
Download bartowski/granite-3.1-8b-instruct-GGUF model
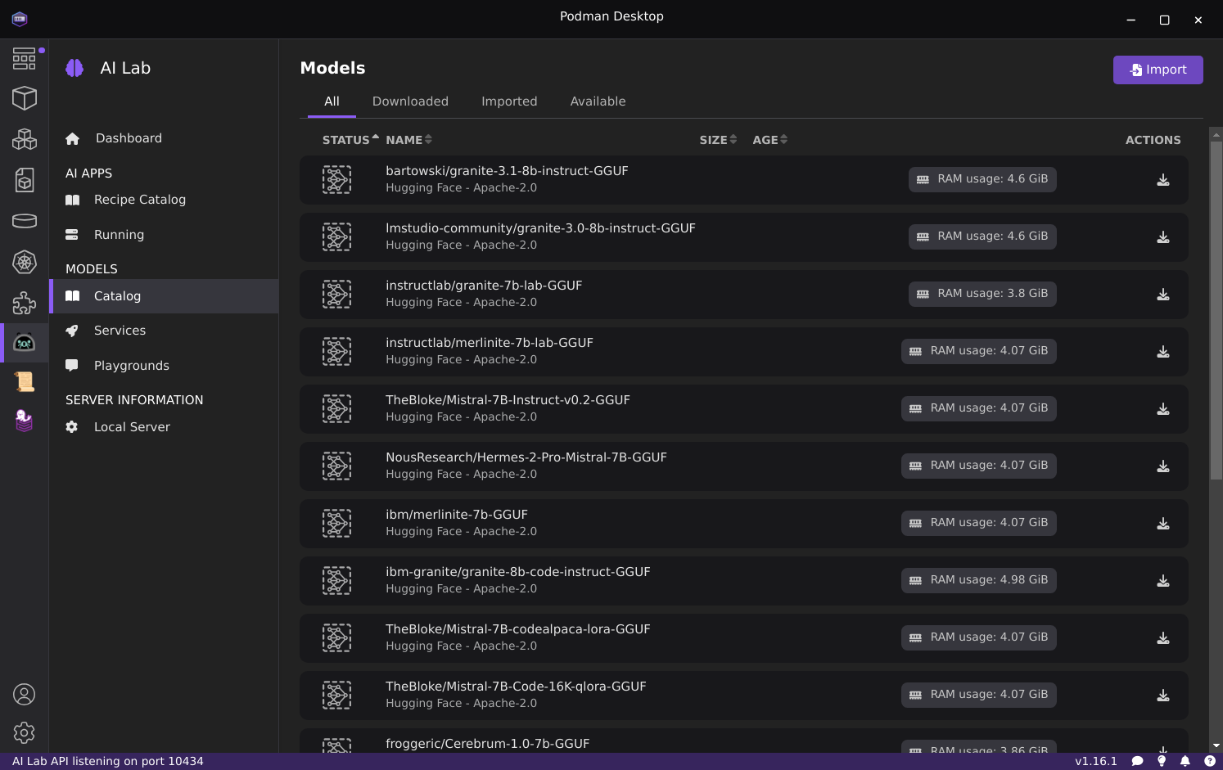tap(1162, 180)
